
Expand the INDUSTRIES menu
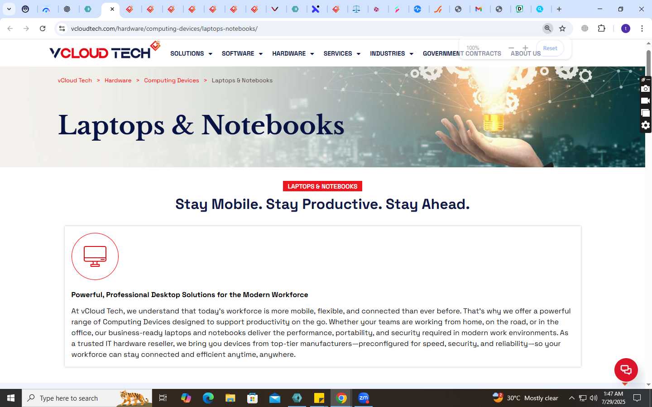click(x=392, y=53)
